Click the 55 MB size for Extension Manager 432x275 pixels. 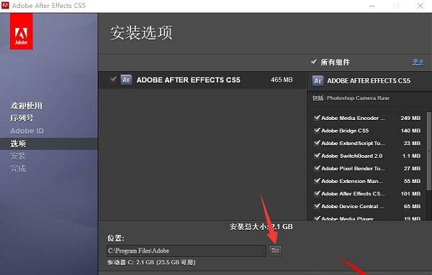point(412,181)
